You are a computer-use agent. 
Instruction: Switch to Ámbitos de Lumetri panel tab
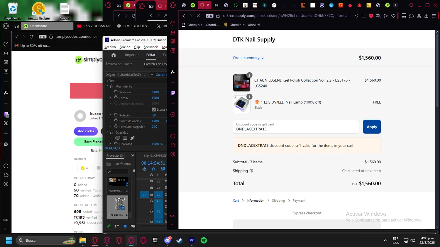[x=119, y=64]
